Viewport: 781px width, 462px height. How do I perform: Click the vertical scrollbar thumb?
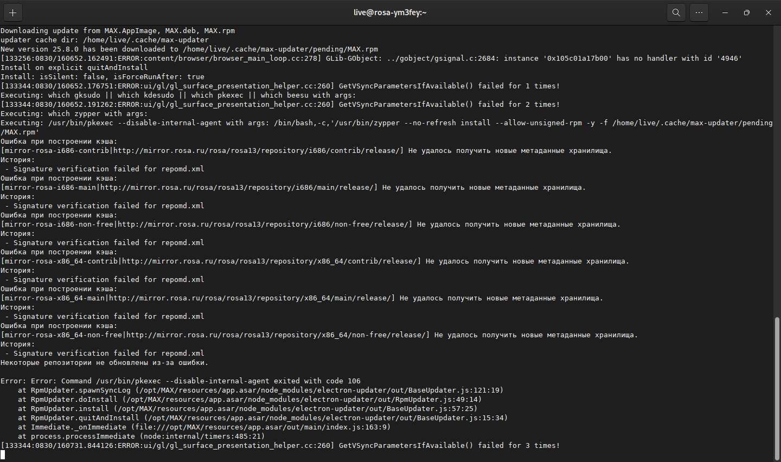coord(777,388)
